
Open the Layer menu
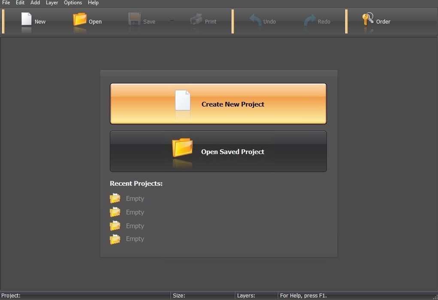pyautogui.click(x=52, y=3)
